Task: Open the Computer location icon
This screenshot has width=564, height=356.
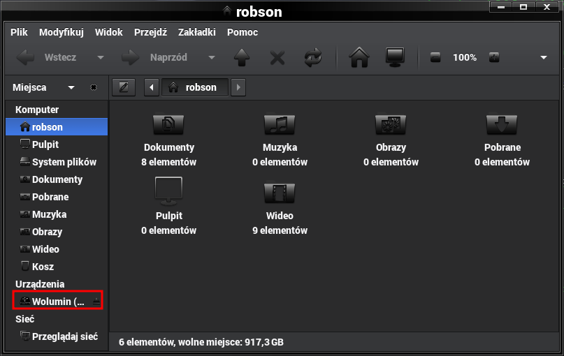Action: click(395, 57)
